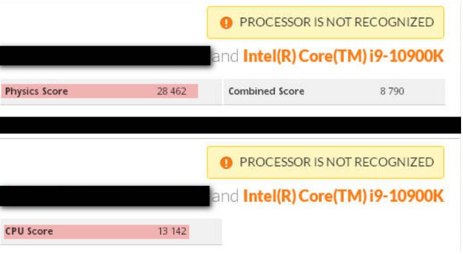The height and width of the screenshot is (254, 463).
Task: Click the Combined Score value 8 790
Action: (x=392, y=92)
